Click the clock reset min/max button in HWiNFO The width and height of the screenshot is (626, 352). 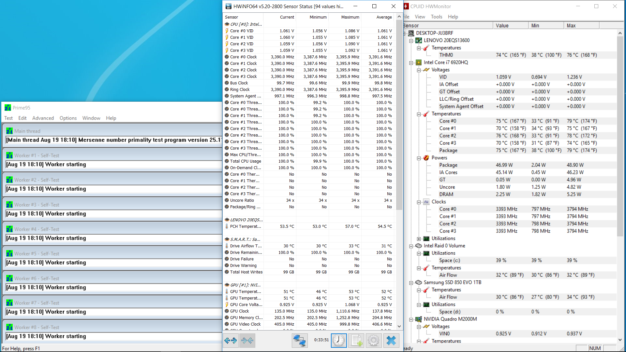coord(339,341)
